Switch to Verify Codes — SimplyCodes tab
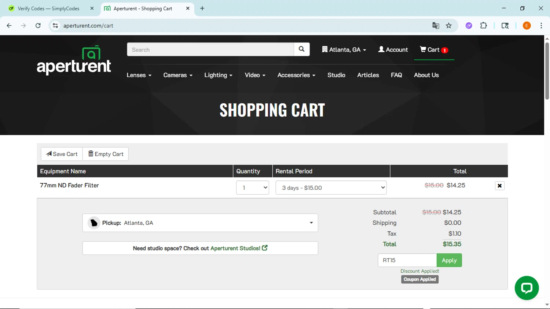The height and width of the screenshot is (309, 550). [48, 8]
